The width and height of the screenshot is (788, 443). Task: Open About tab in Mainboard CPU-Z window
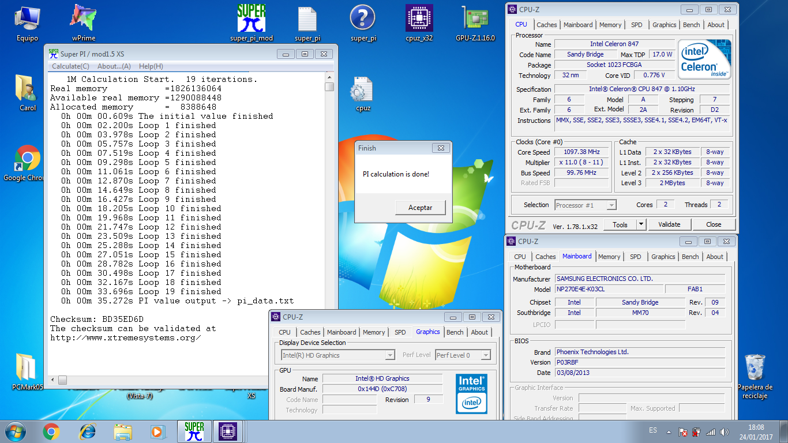click(x=715, y=257)
